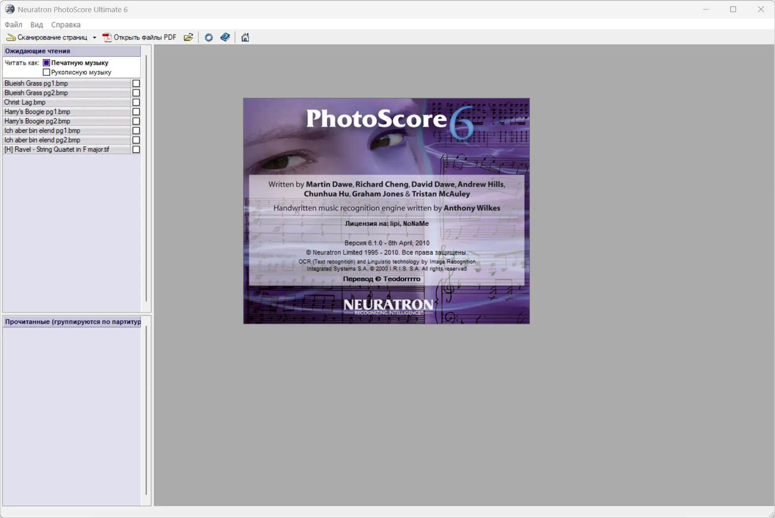Click the PhotoScore 6 splash image
Viewport: 775px width, 518px height.
click(x=386, y=211)
